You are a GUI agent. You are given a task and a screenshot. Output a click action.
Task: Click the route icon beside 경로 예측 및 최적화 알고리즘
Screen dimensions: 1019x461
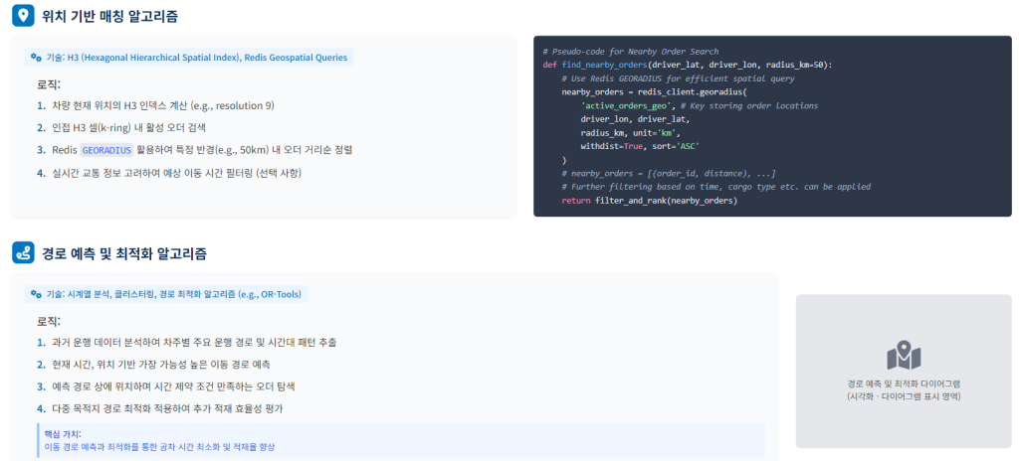coord(23,253)
